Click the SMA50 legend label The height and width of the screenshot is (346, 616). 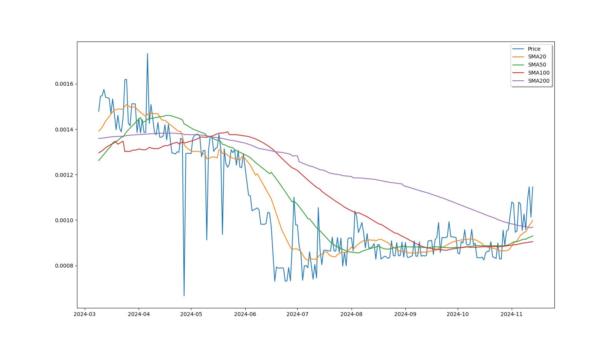pos(537,65)
